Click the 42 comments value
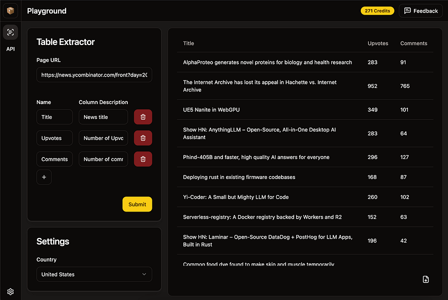 403,240
